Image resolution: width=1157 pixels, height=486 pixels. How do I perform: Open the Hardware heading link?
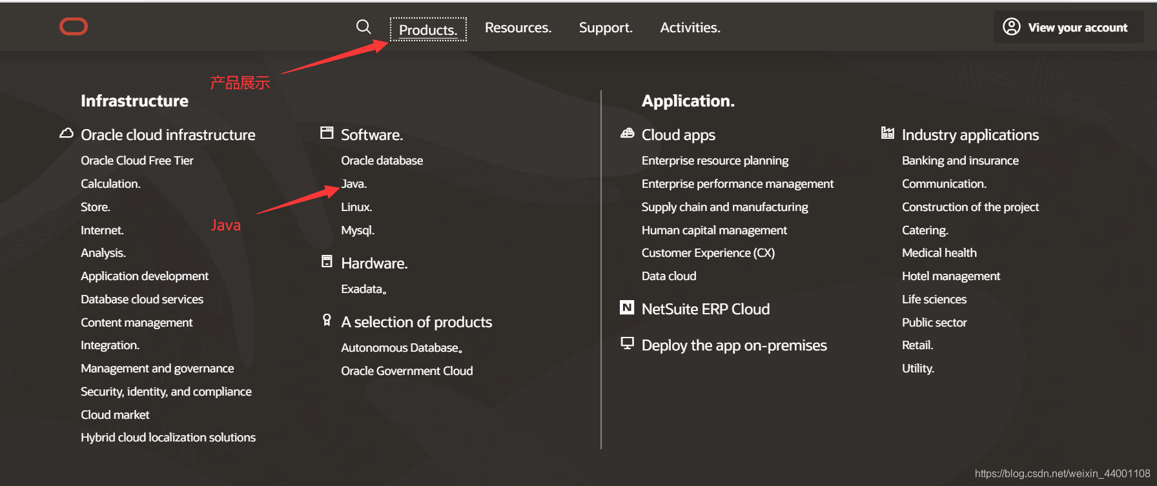click(374, 263)
